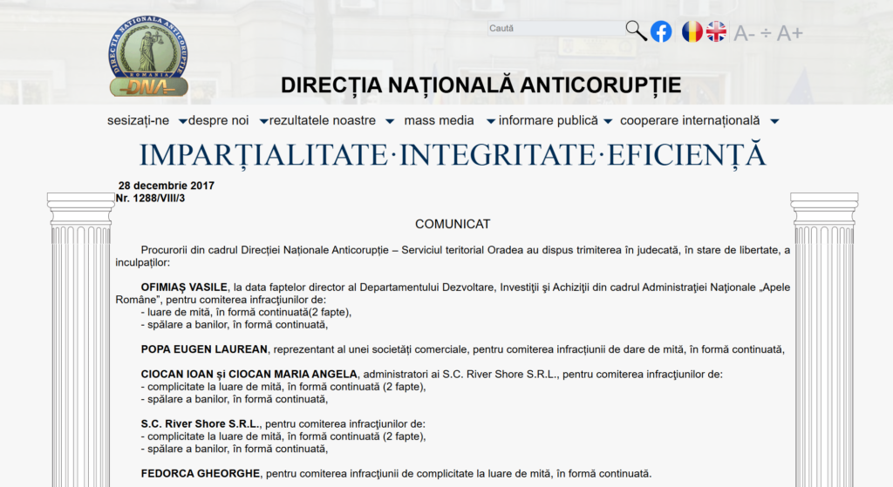
Task: Click CIOCAN IOAN și CIOCAN MARIA ANGELA
Action: pos(249,375)
